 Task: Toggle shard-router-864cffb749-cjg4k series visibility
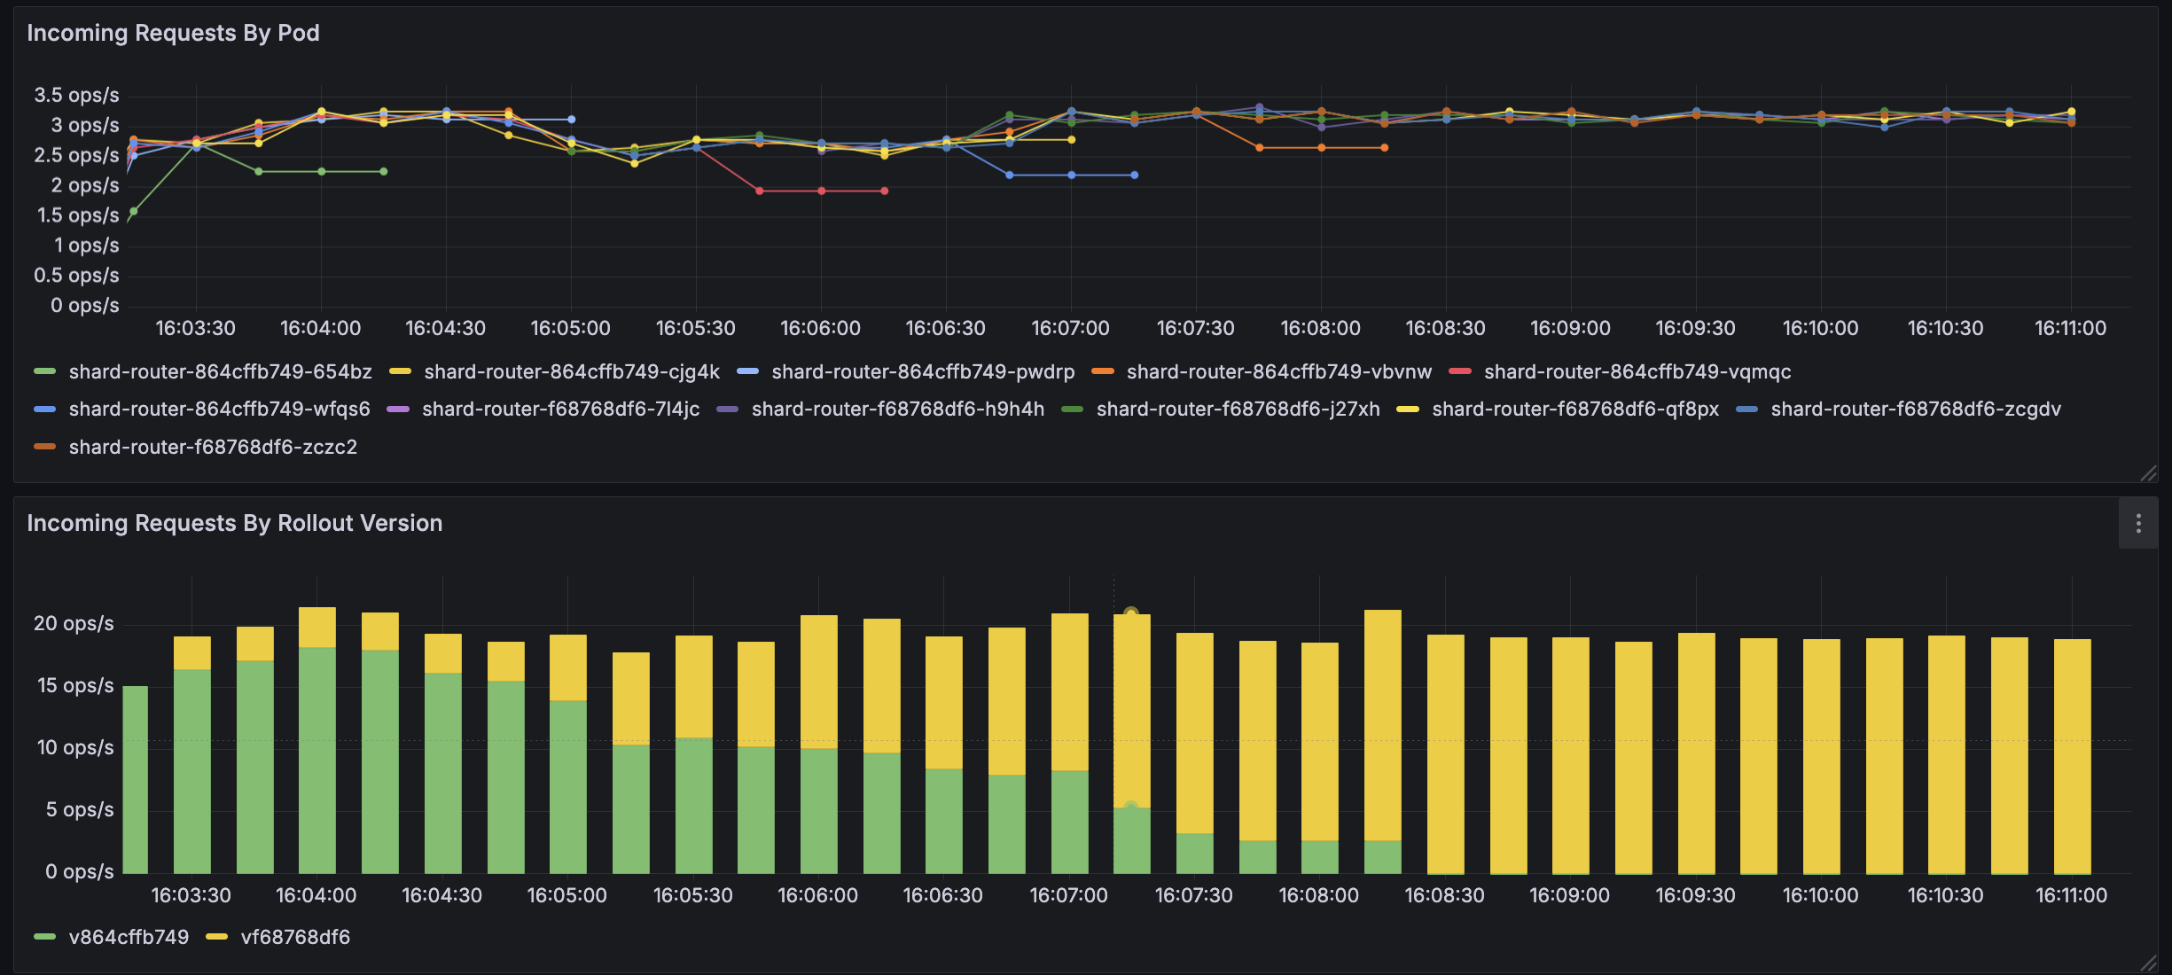click(571, 372)
